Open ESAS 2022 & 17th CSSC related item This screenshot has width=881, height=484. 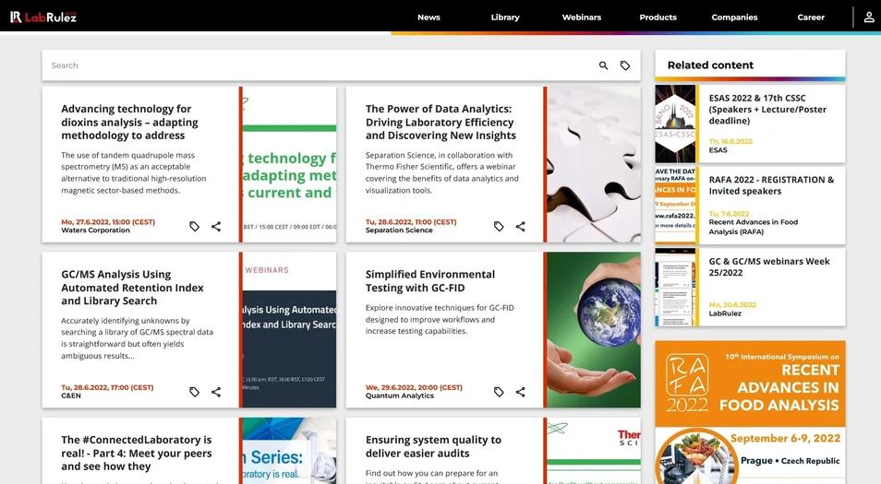click(767, 110)
